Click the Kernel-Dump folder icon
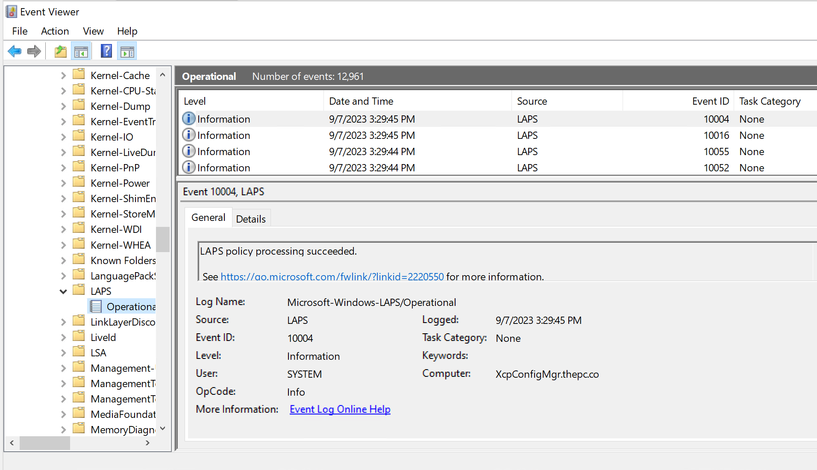 (x=79, y=106)
